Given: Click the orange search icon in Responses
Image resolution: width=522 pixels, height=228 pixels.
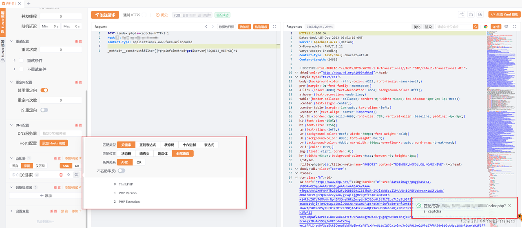Looking at the screenshot, I should 476,27.
